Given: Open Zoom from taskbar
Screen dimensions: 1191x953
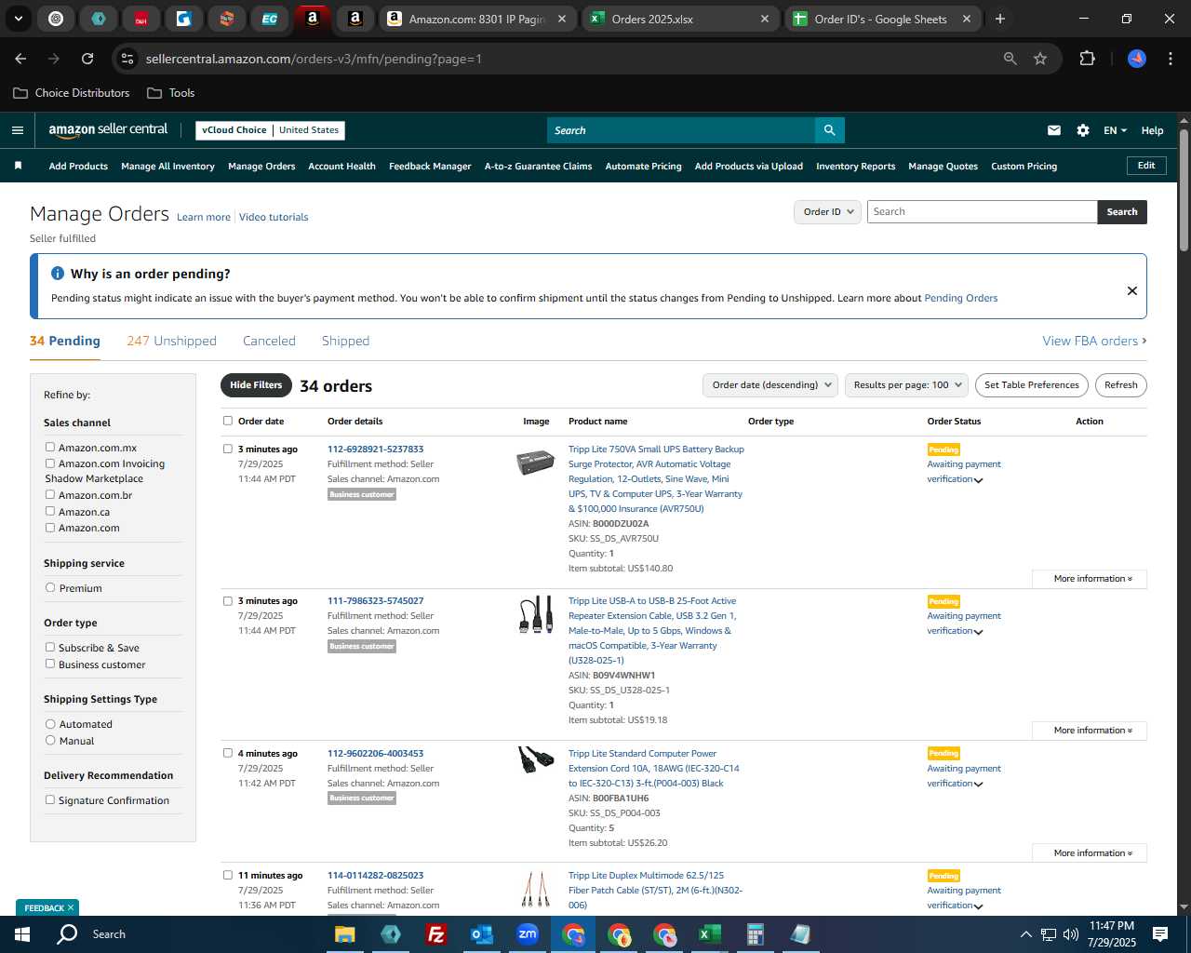Looking at the screenshot, I should tap(528, 934).
